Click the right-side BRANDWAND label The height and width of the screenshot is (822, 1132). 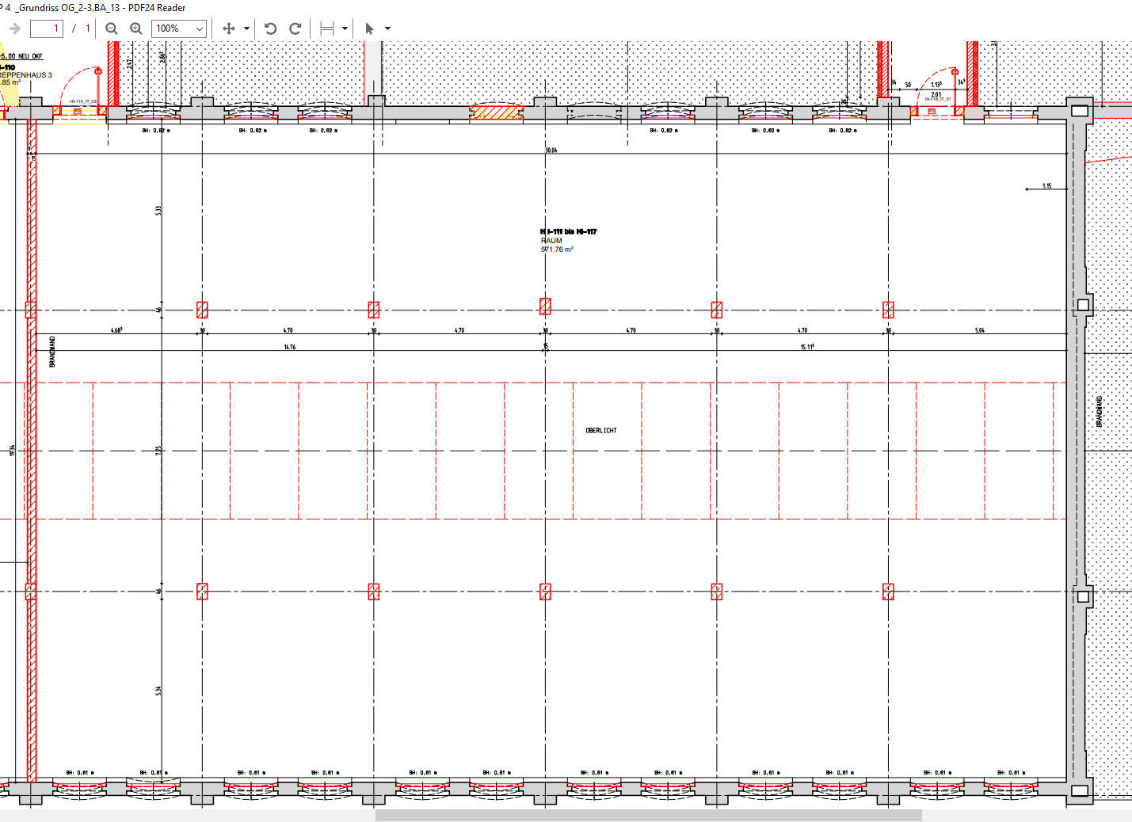click(x=1099, y=412)
